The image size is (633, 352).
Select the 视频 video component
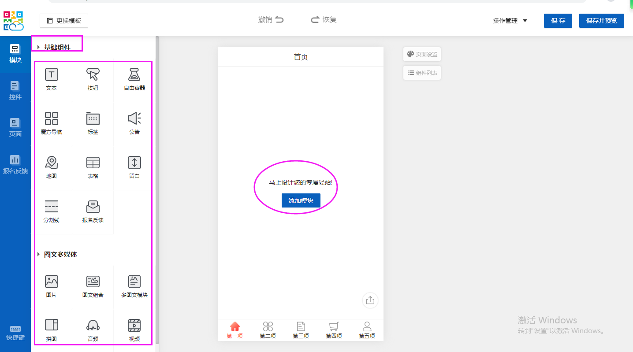(x=134, y=326)
